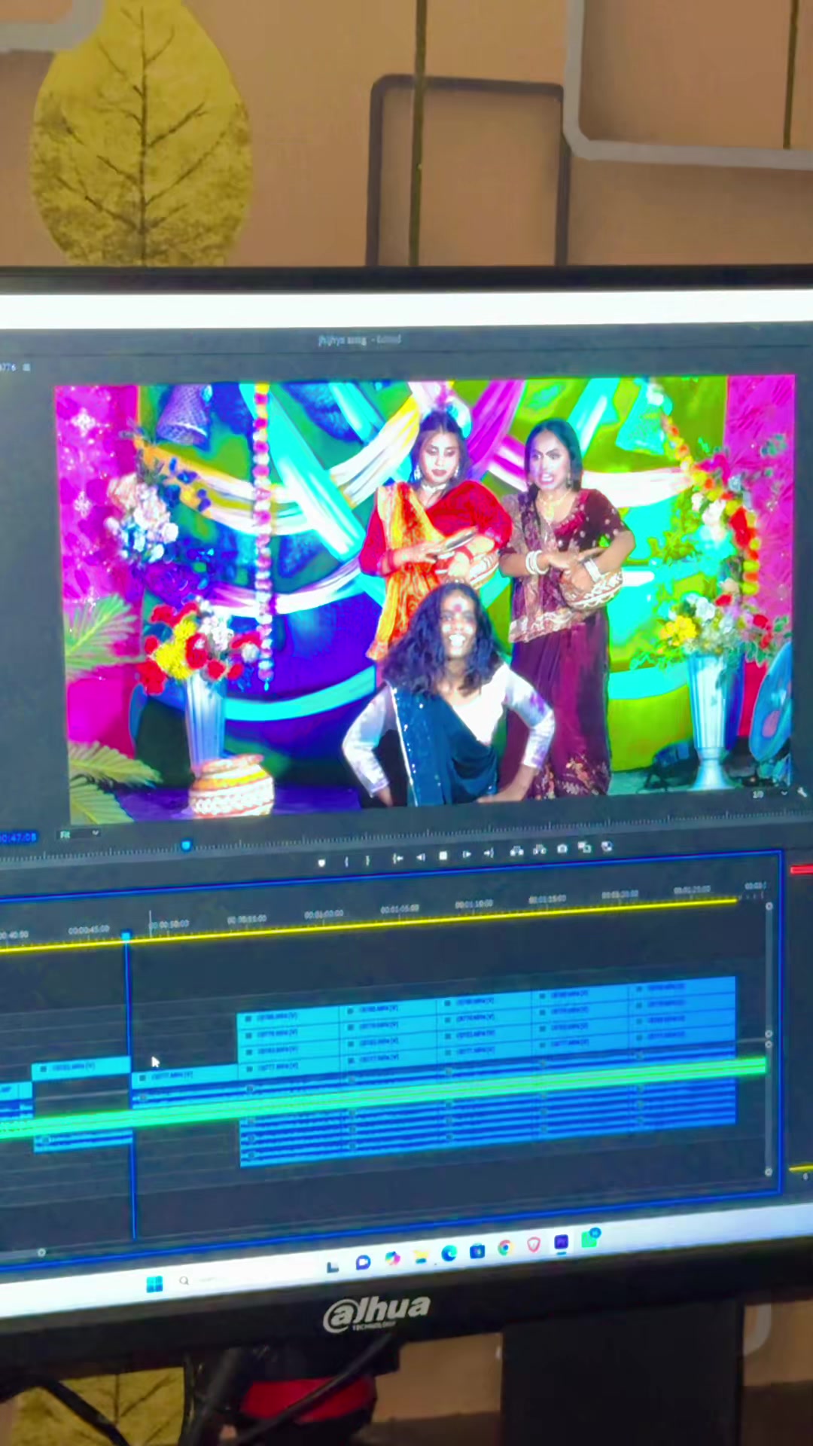Click the last icon in the transport row
This screenshot has width=813, height=1446.
click(x=607, y=847)
